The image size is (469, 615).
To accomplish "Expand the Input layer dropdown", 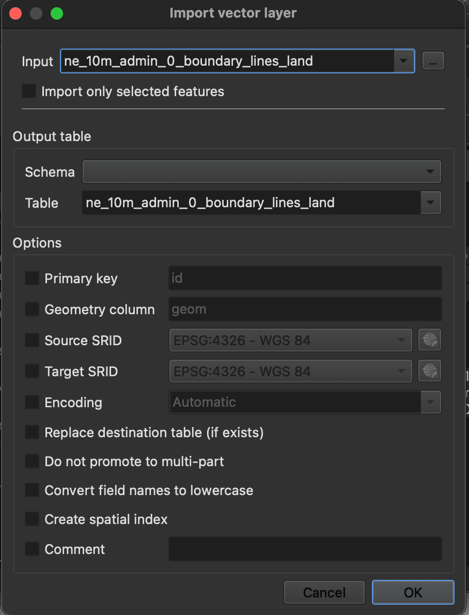I will coord(403,60).
